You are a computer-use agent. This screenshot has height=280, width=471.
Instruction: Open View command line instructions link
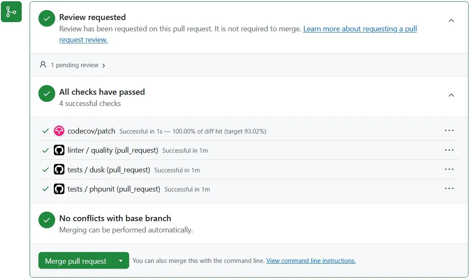click(311, 261)
